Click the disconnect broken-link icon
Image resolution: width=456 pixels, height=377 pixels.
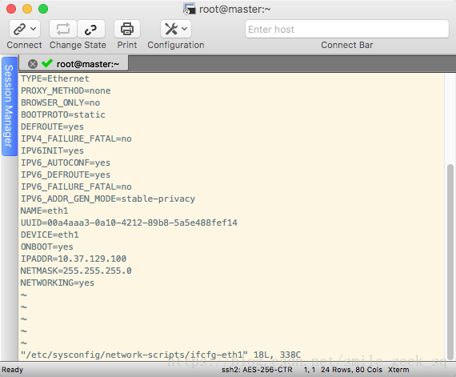click(x=91, y=29)
